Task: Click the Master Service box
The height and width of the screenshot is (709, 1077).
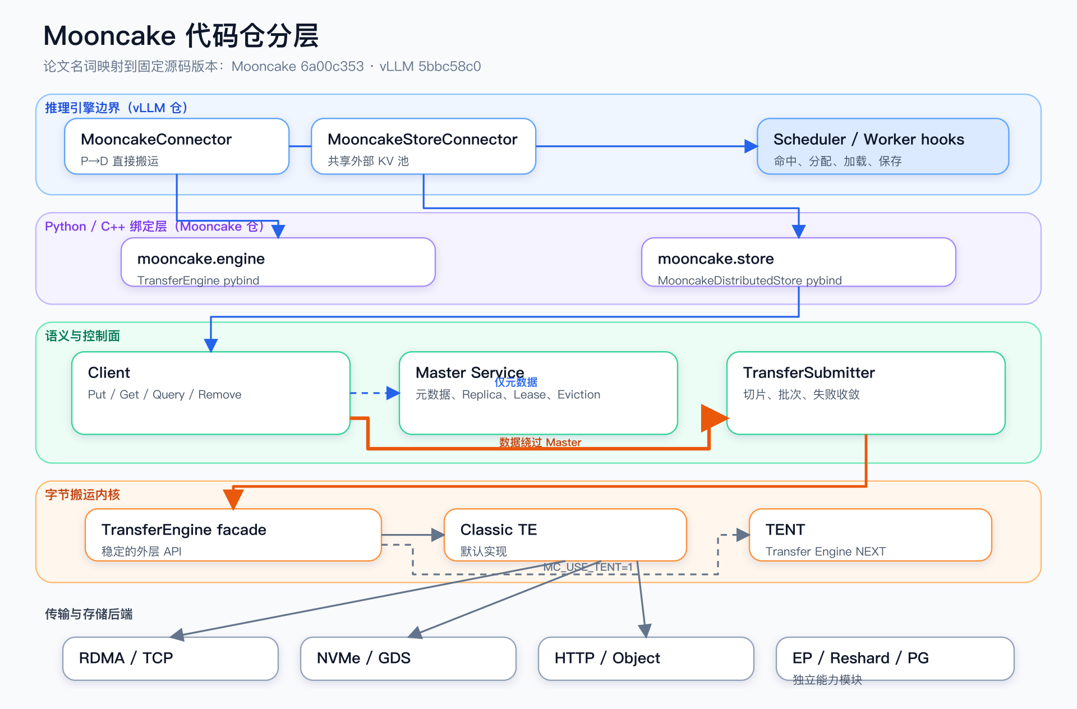Action: [538, 393]
